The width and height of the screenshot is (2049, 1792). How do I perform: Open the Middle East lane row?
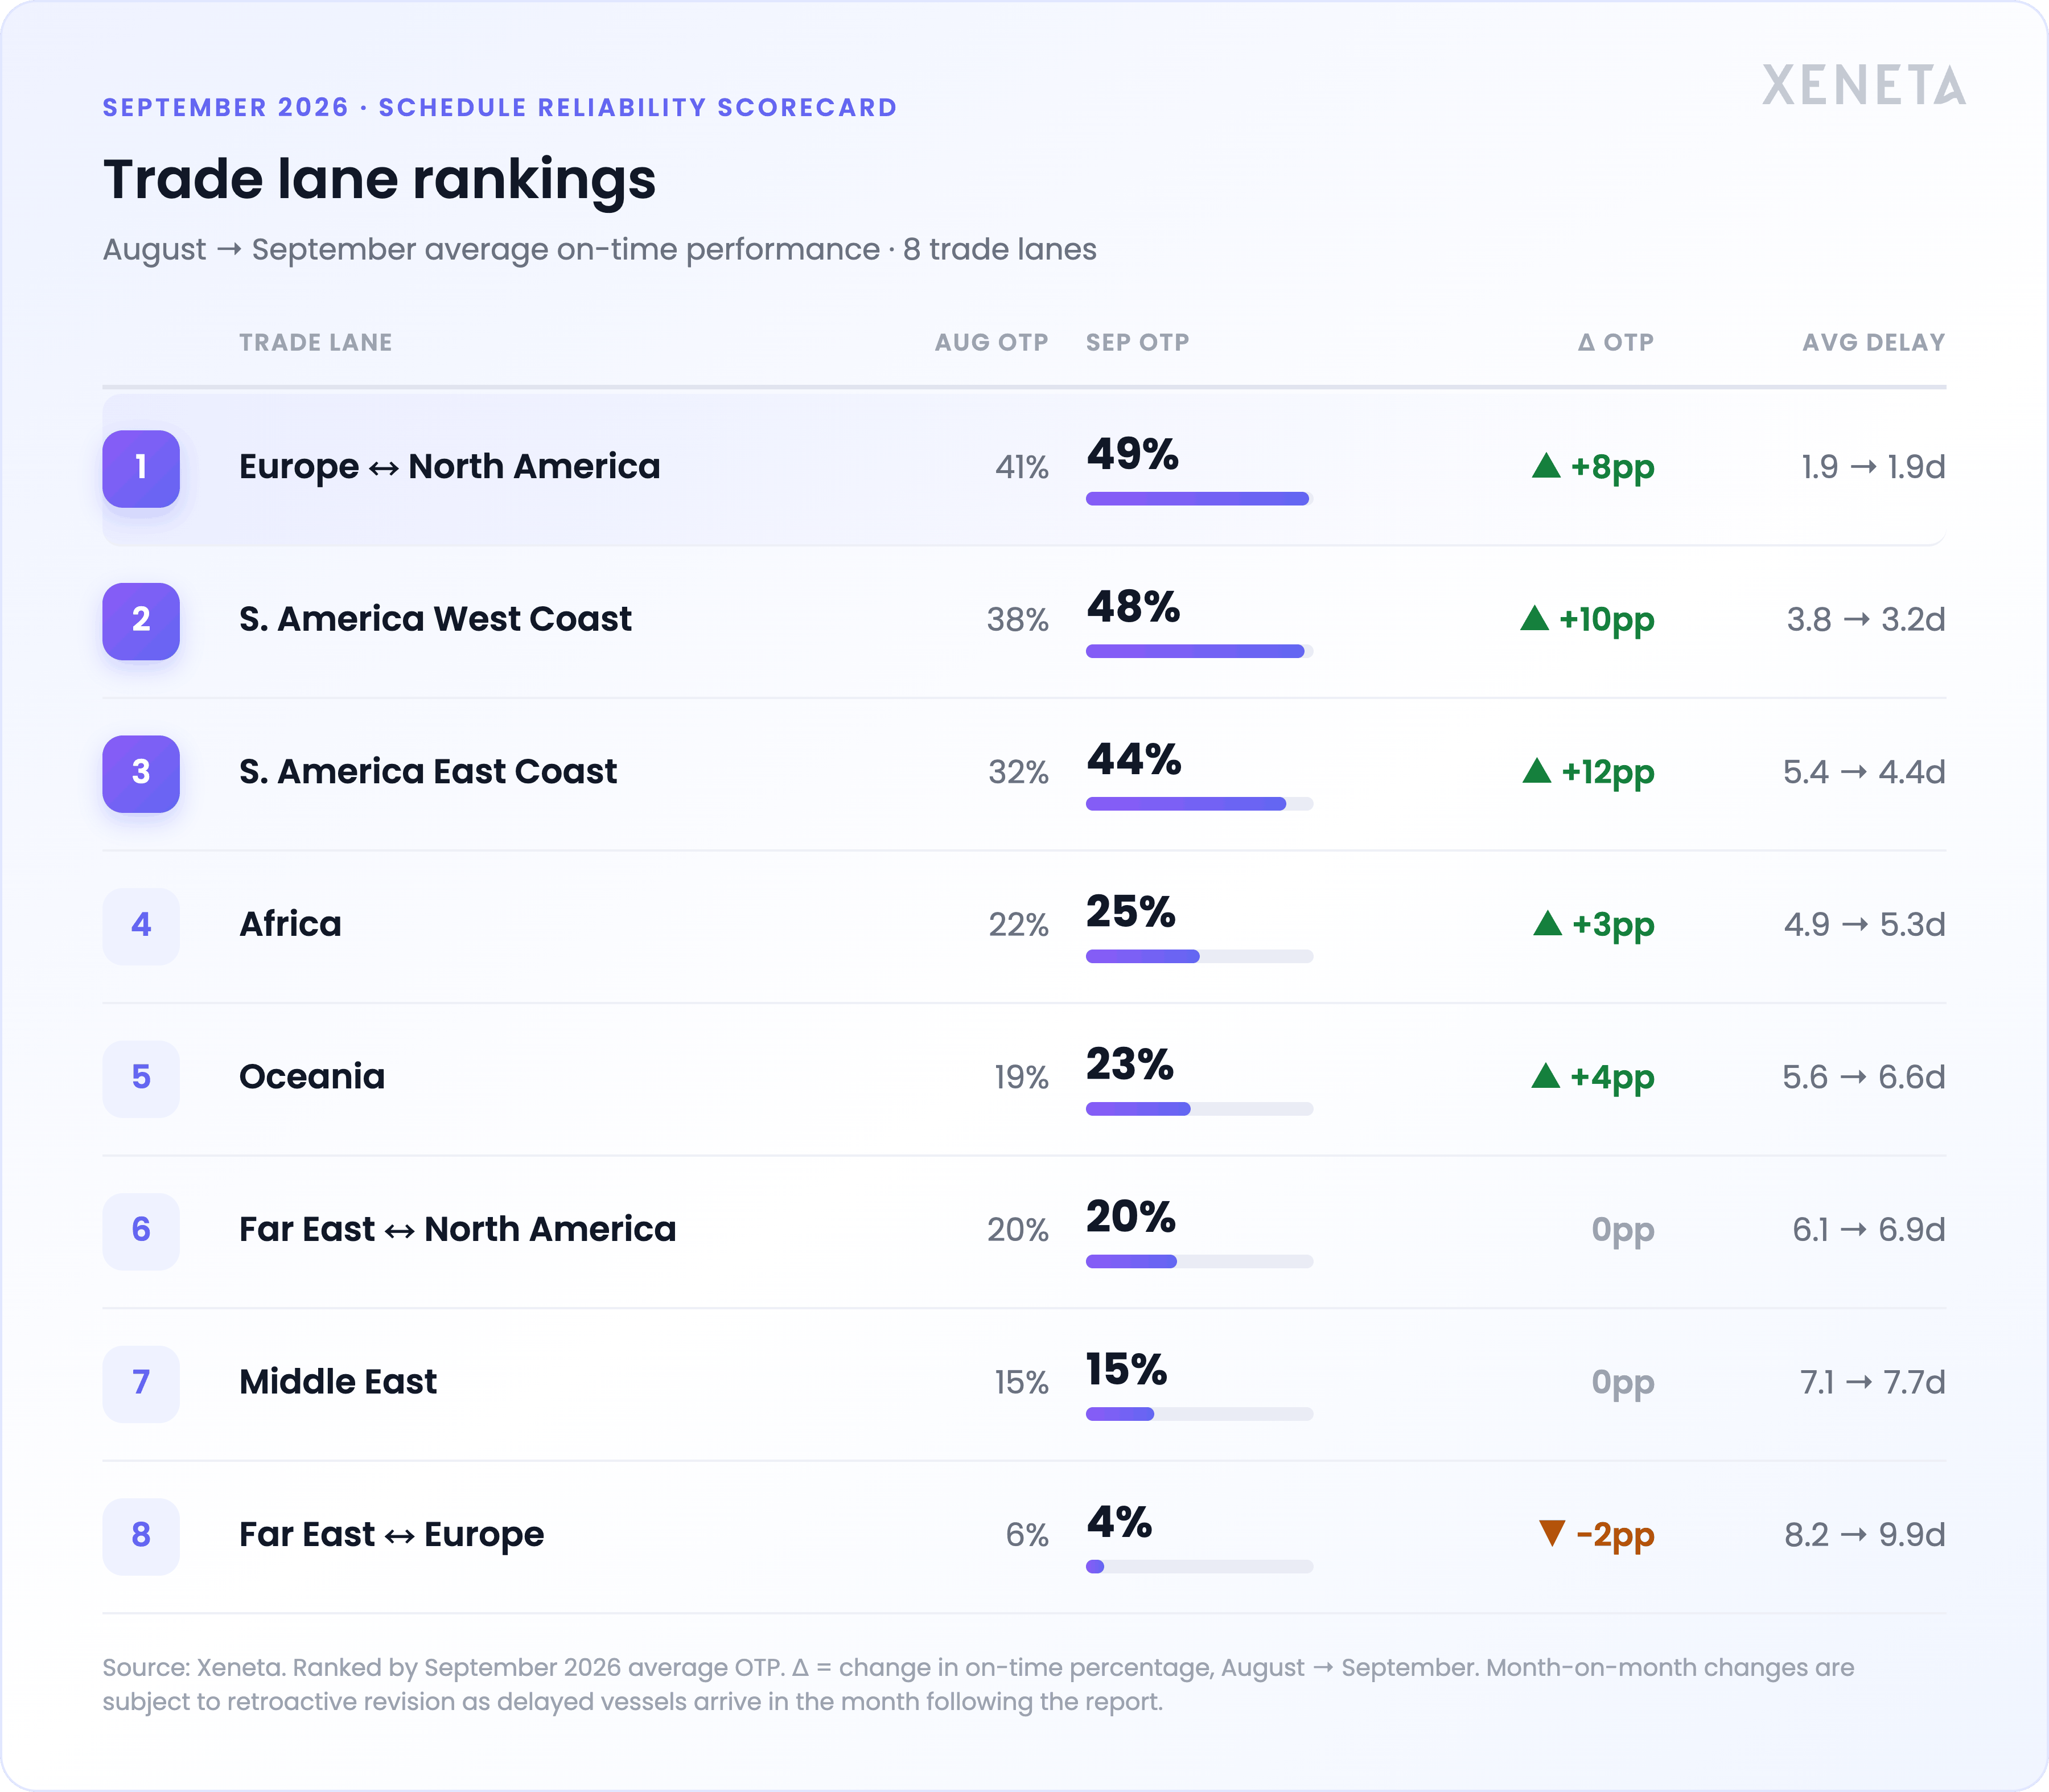click(1024, 1384)
